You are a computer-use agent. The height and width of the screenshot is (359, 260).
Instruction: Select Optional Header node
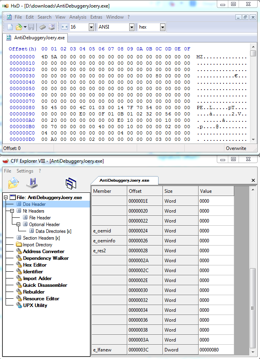(x=44, y=225)
